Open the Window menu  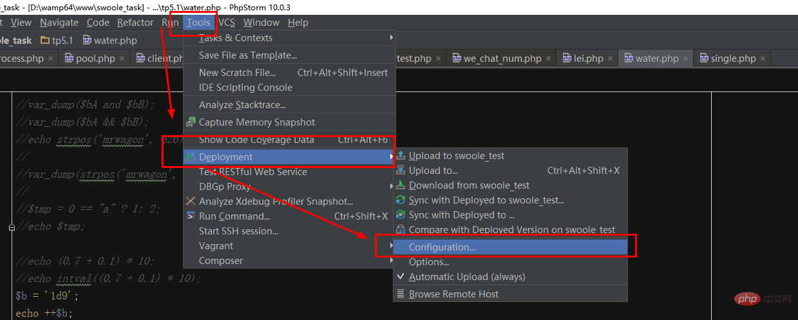click(261, 23)
